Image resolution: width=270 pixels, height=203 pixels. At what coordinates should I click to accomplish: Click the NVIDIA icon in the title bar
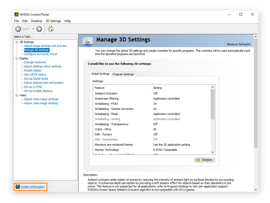tap(16, 14)
